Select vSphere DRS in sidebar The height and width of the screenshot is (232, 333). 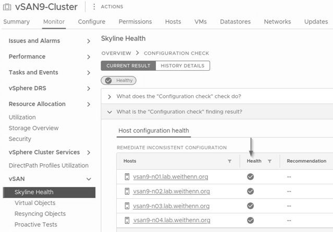tap(28, 88)
